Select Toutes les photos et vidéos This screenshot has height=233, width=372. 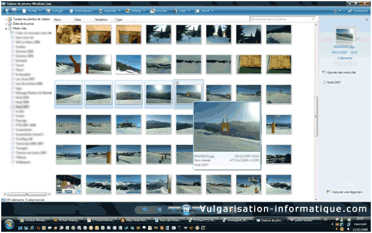(31, 19)
